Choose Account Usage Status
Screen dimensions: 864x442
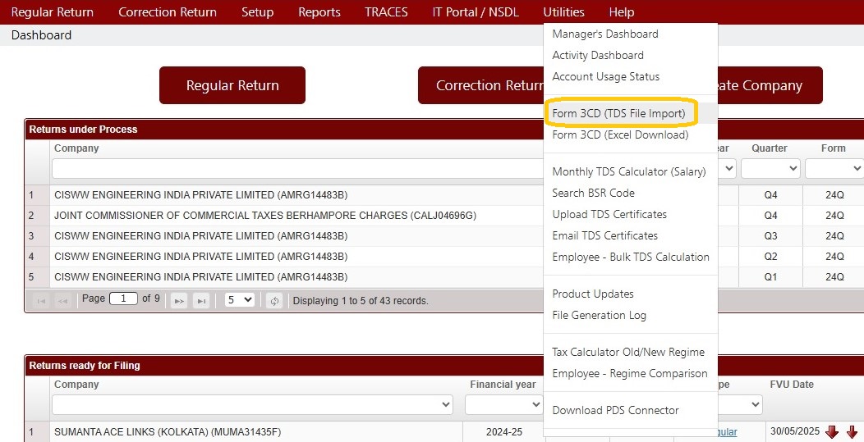pos(605,76)
